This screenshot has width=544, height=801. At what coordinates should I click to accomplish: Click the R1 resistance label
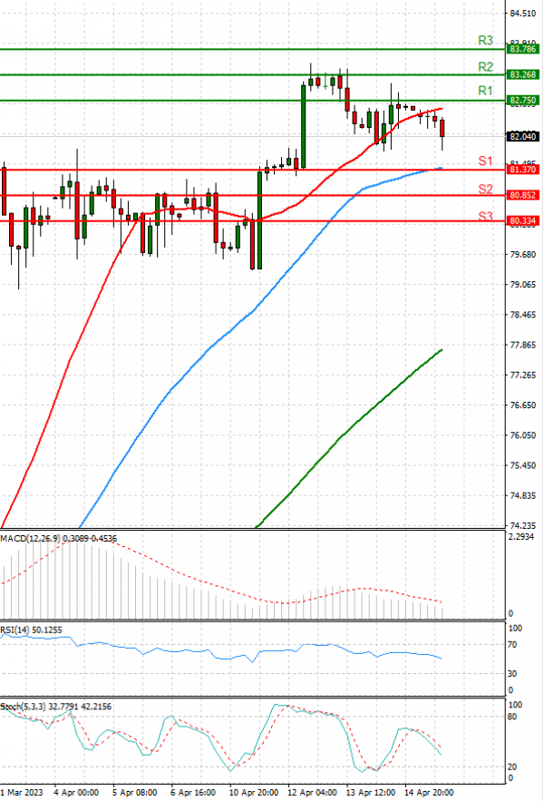click(x=485, y=91)
